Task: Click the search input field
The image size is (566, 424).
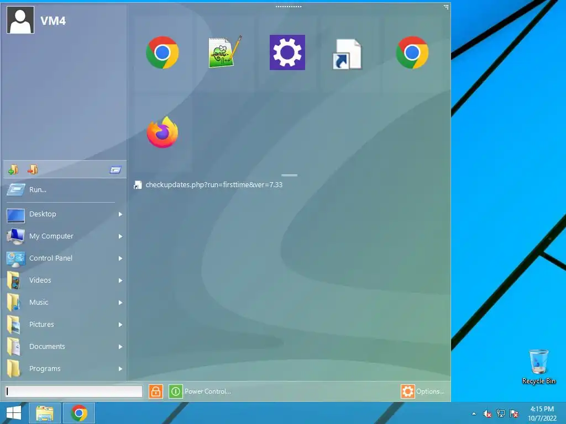Action: (74, 391)
